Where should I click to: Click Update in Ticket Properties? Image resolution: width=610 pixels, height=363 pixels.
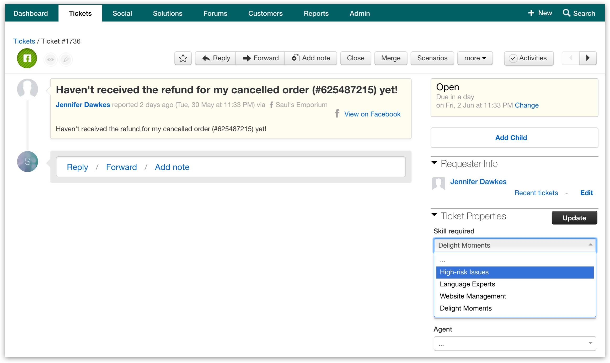pos(574,217)
